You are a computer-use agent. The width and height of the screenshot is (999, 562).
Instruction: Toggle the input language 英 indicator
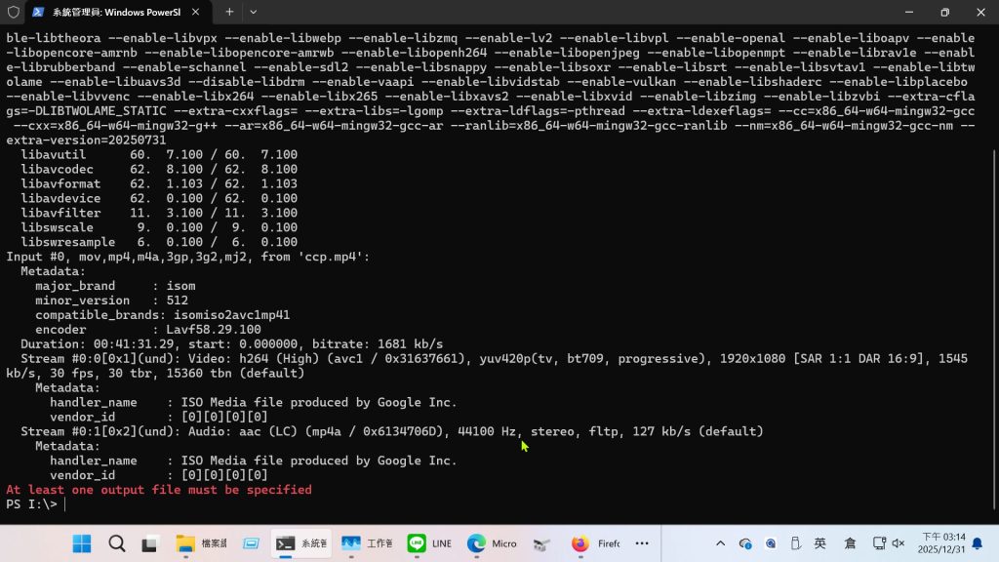(x=820, y=543)
